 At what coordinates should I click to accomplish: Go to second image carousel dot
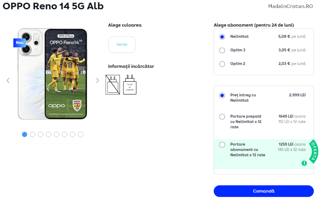[32, 134]
